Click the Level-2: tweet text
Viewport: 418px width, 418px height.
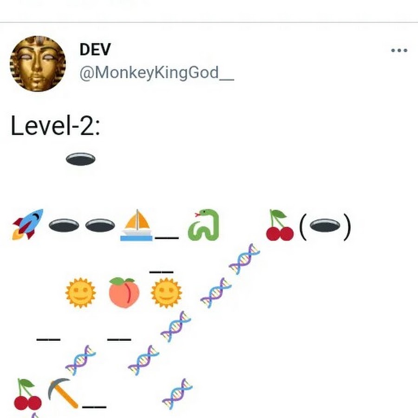click(55, 125)
